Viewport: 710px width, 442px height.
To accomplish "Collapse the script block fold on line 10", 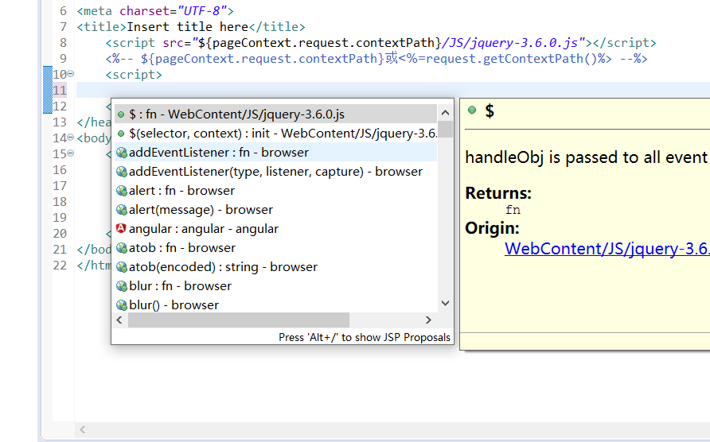I will 71,74.
